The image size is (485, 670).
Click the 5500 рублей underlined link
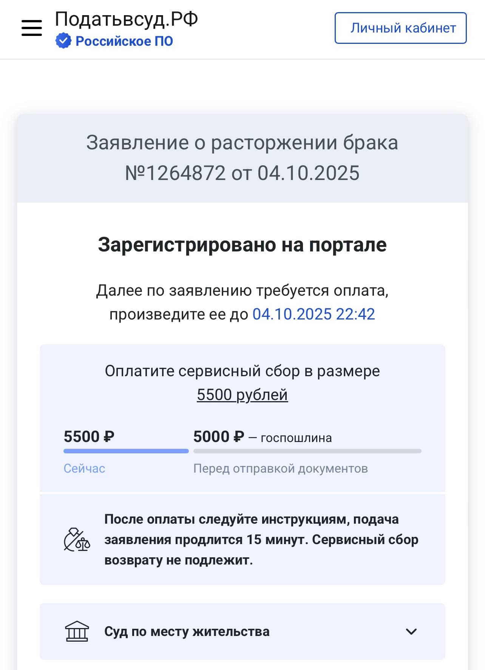tap(242, 395)
